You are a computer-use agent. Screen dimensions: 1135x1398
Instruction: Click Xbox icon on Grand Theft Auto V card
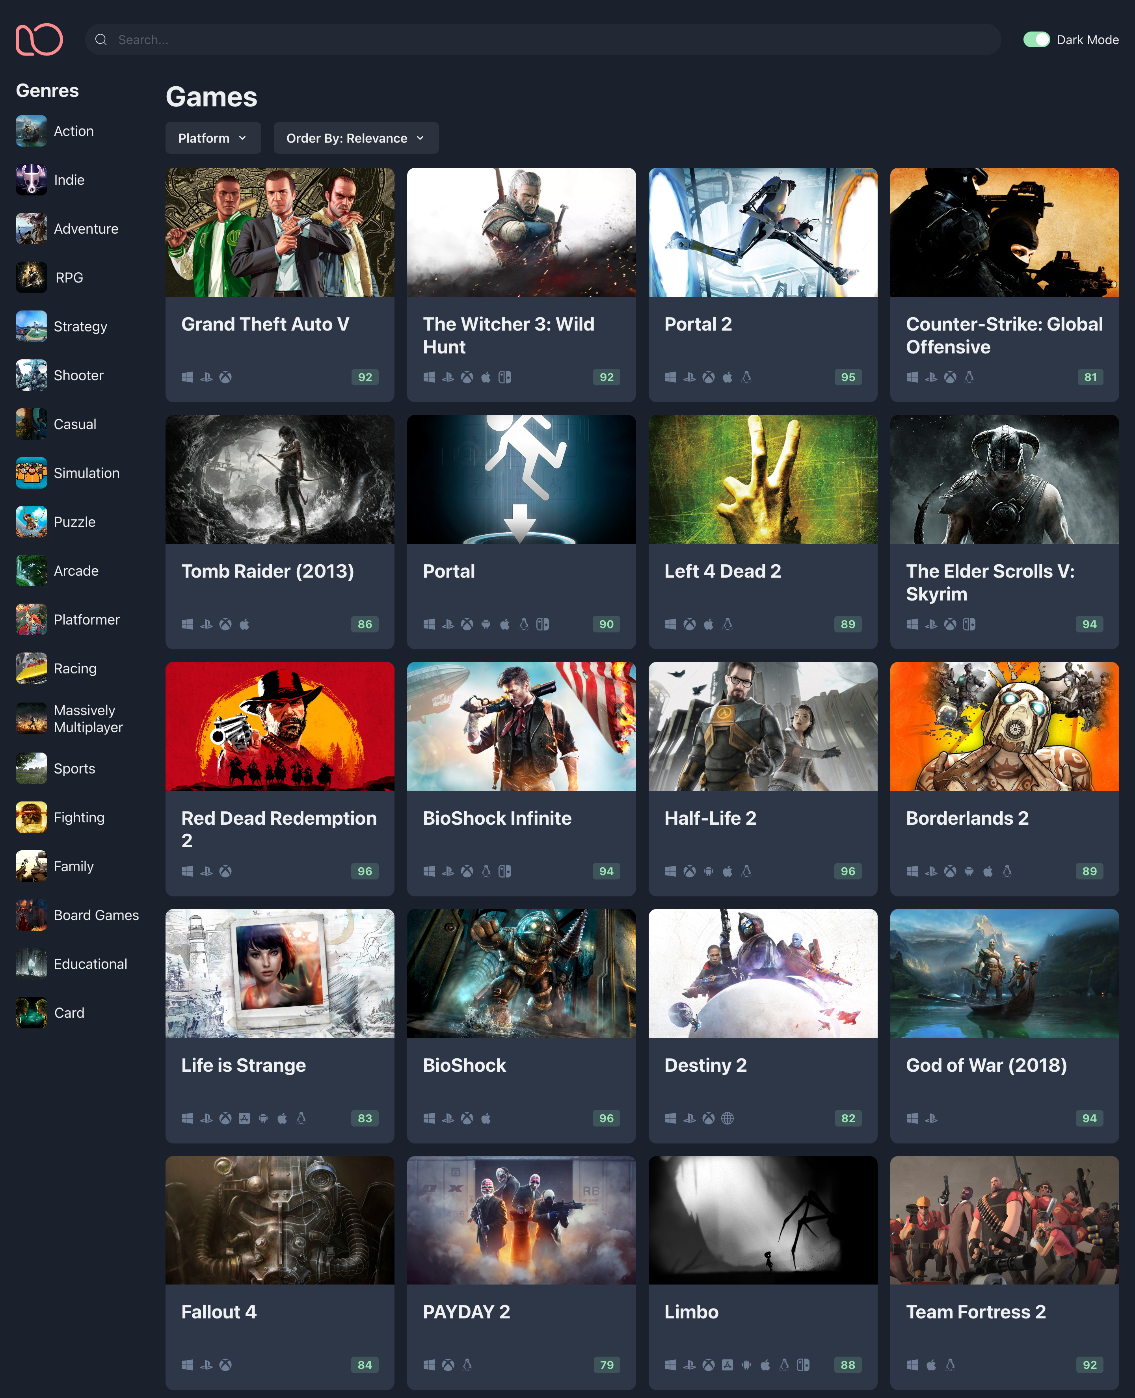pyautogui.click(x=225, y=377)
